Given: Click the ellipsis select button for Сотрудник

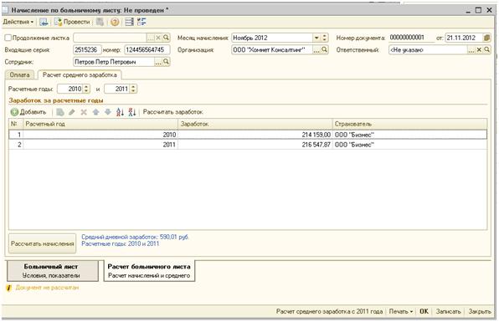Looking at the screenshot, I should (158, 62).
